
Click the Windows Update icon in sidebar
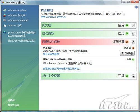click(5, 10)
